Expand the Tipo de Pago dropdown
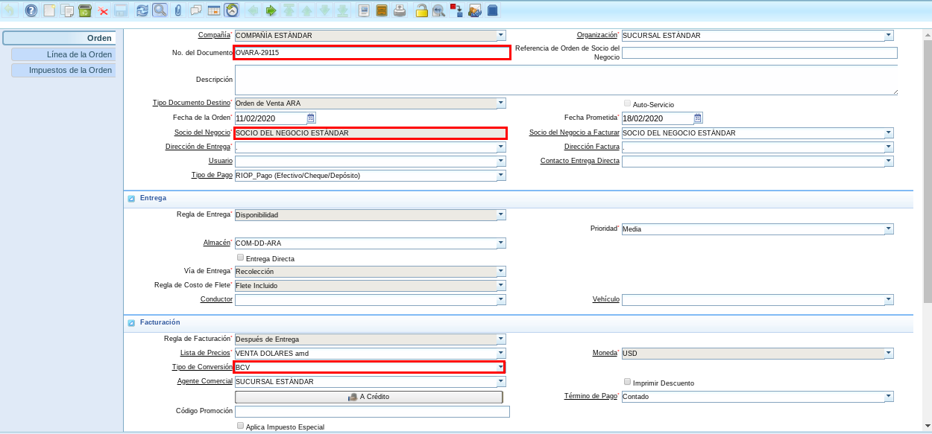This screenshot has width=932, height=434. coord(501,176)
